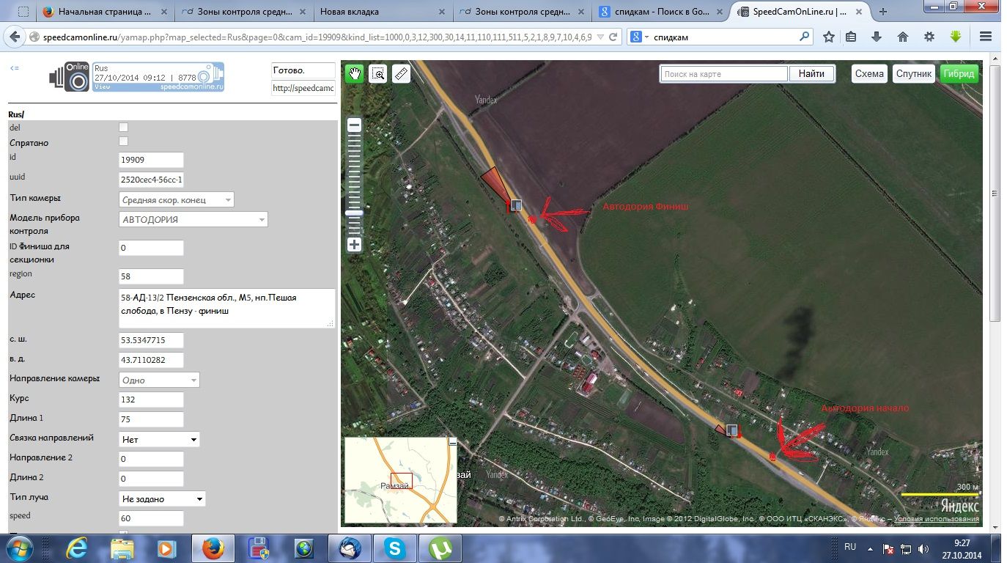Open the Тип луча dropdown

(162, 498)
